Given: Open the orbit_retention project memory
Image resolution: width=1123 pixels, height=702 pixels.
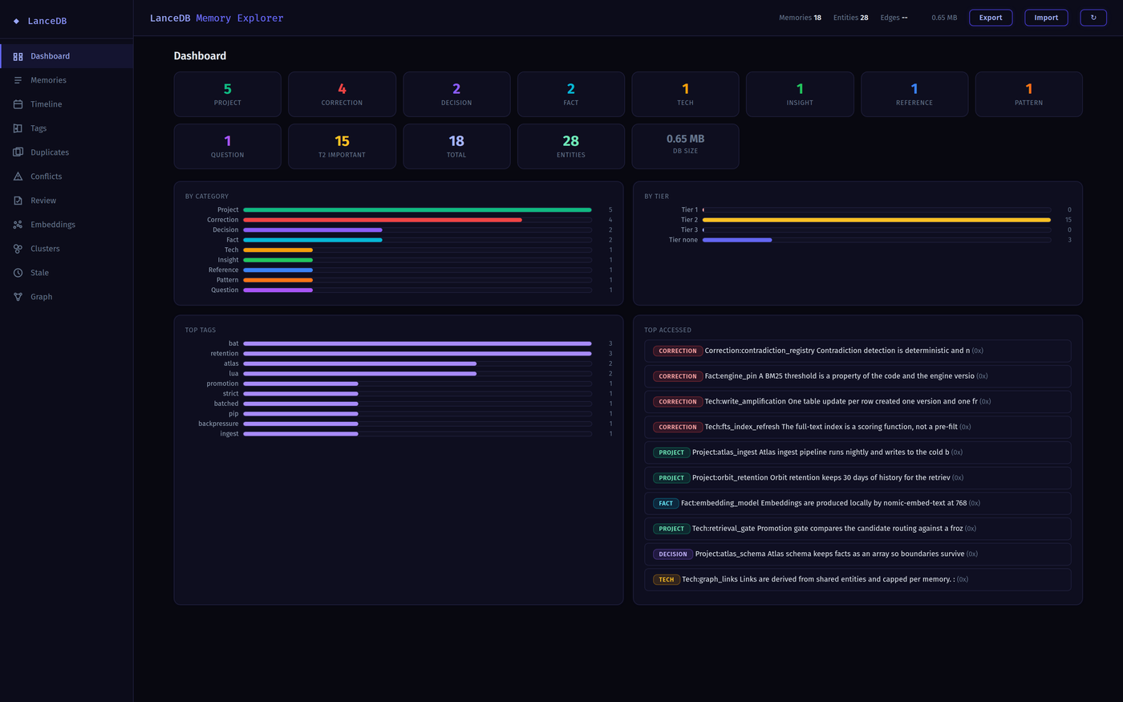Looking at the screenshot, I should tap(857, 477).
